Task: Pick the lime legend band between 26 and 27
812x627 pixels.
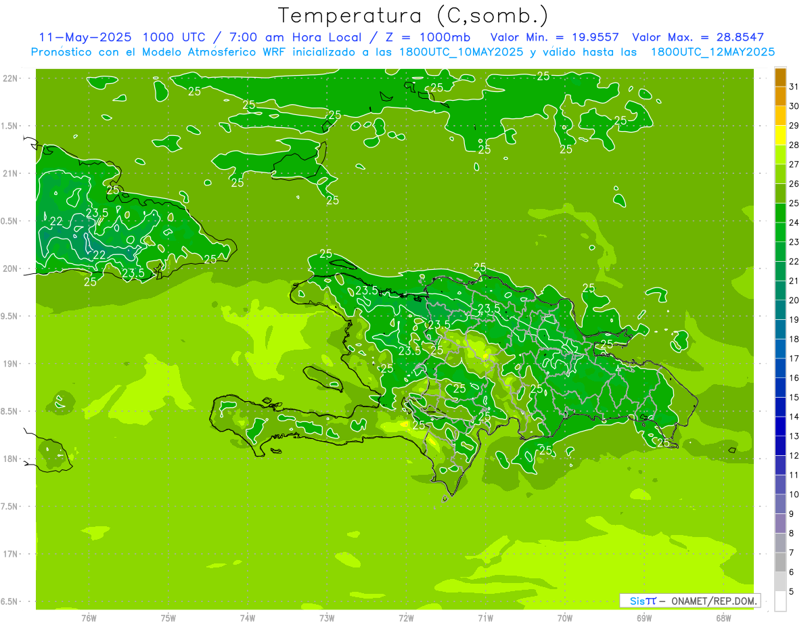Action: click(x=780, y=175)
